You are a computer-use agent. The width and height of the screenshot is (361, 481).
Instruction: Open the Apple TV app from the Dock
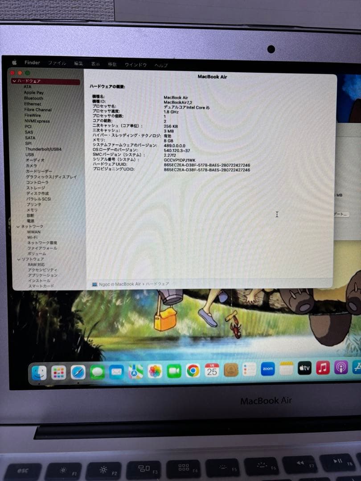pos(304,369)
